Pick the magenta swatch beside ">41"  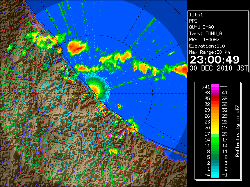click(x=215, y=86)
